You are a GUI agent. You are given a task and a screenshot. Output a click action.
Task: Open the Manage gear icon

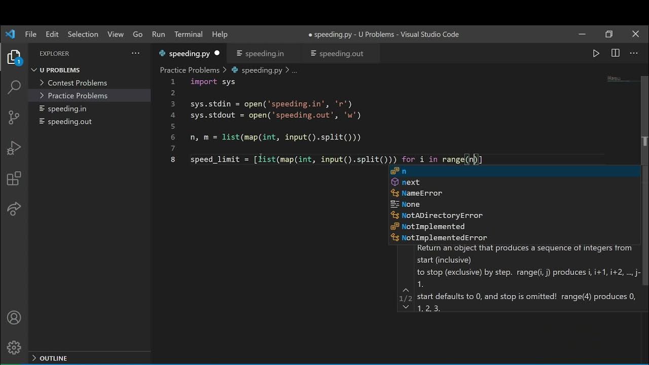[14, 347]
